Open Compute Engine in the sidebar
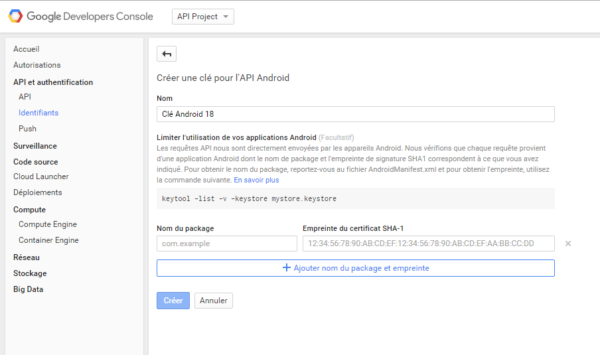The width and height of the screenshot is (600, 355). pos(48,224)
